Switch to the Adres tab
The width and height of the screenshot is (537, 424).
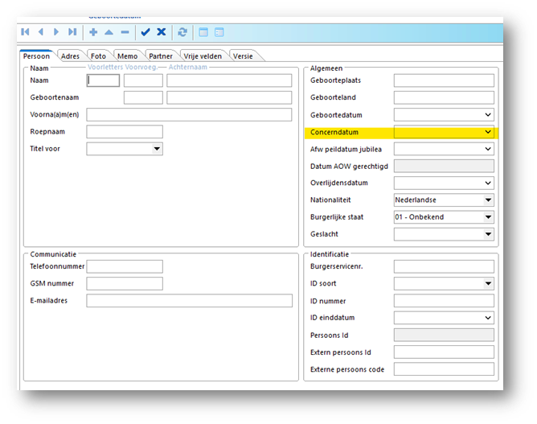point(70,56)
